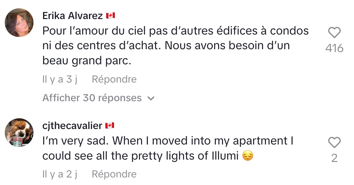
Task: Click the 'Il y a 3 j' timestamp
Action: [59, 79]
